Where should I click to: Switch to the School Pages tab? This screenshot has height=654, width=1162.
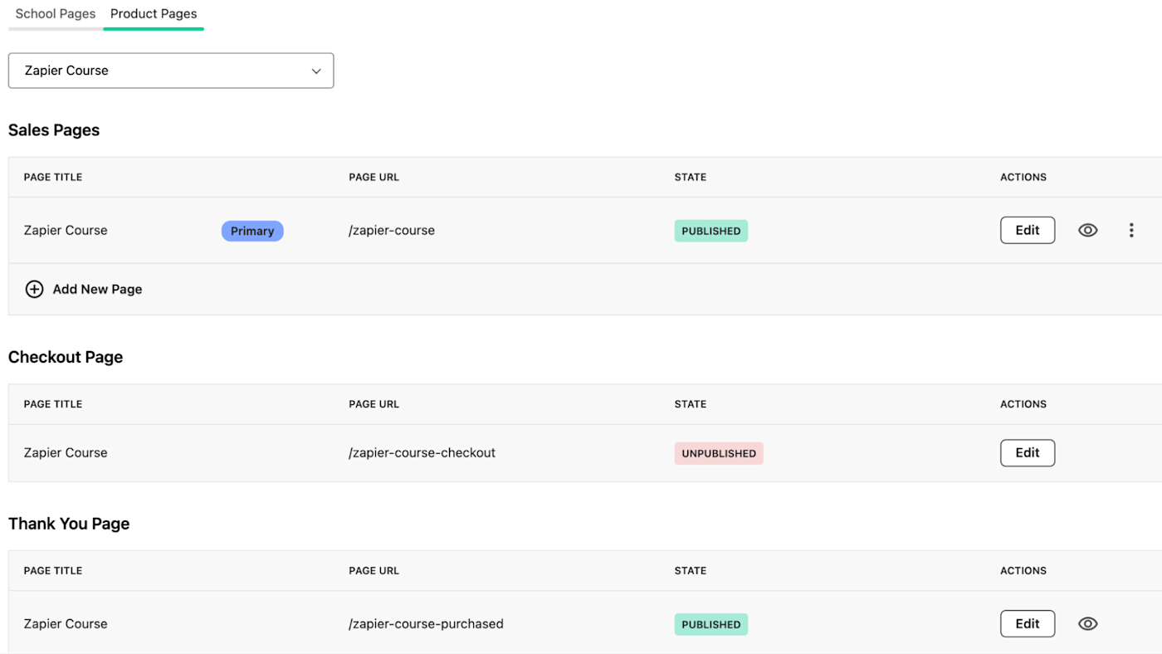(x=56, y=14)
